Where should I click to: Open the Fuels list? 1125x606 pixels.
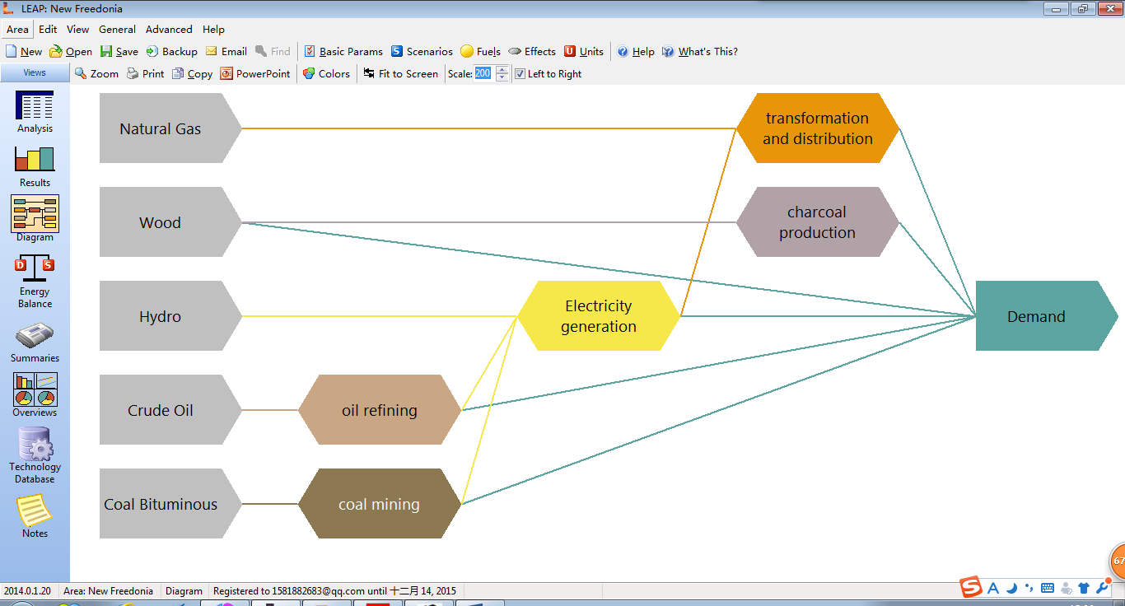pos(480,51)
